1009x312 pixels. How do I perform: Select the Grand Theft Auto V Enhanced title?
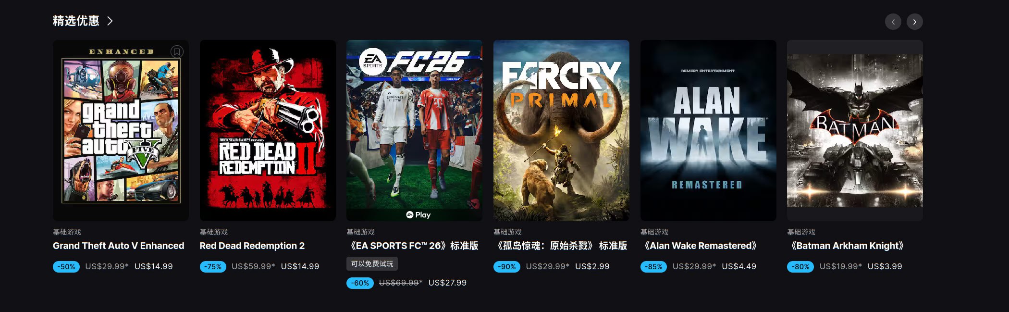119,246
